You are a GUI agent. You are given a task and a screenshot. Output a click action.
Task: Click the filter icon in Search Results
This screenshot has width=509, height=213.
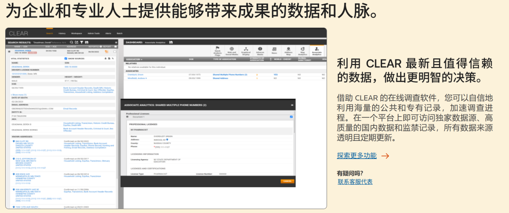(x=81, y=42)
